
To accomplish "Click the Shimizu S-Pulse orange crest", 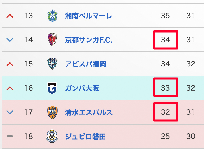I will pos(52,112).
